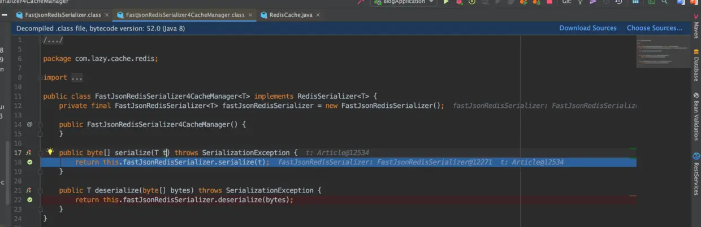The height and width of the screenshot is (227, 701).
Task: Collapse the serialize method fold on line 17
Action: click(40, 152)
